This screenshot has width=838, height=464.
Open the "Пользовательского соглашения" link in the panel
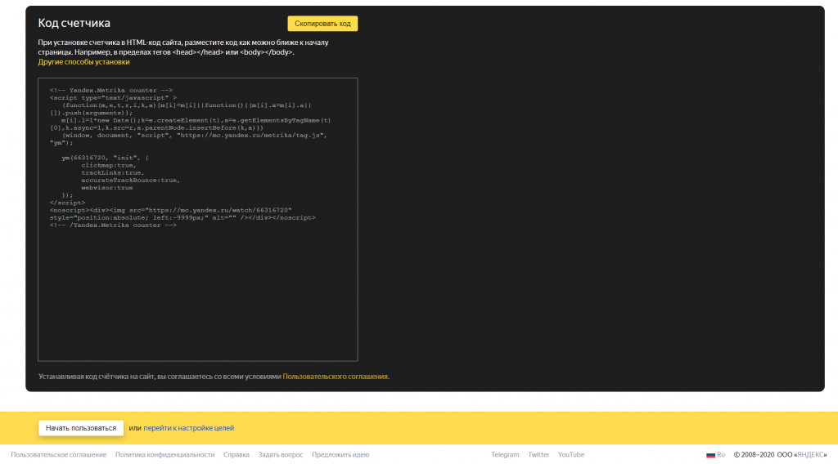pyautogui.click(x=335, y=377)
